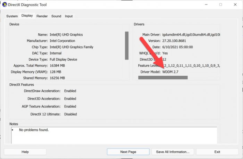Select the 'Intel(R) UHD Graphics' name value

[66, 35]
